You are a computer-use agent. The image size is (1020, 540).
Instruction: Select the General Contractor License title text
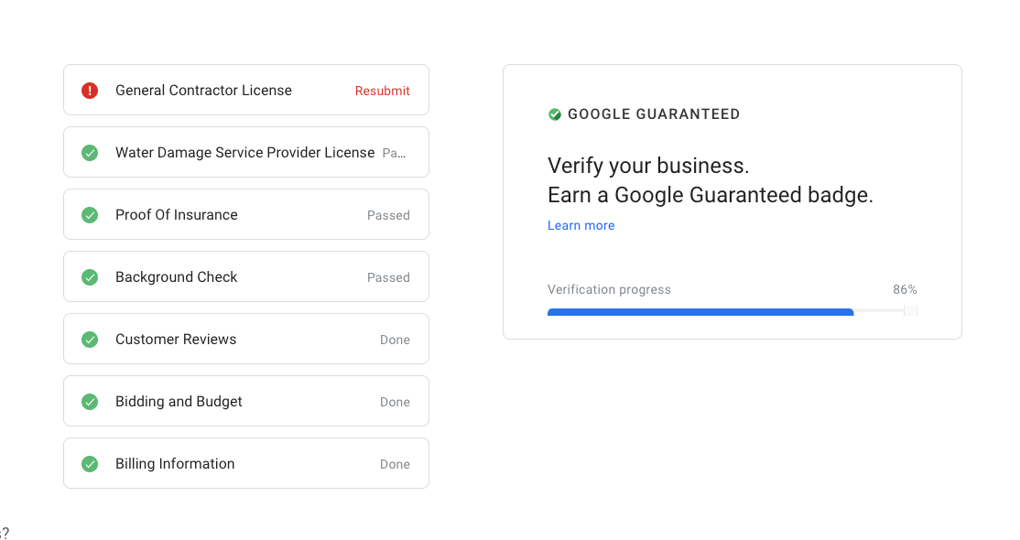tap(203, 91)
